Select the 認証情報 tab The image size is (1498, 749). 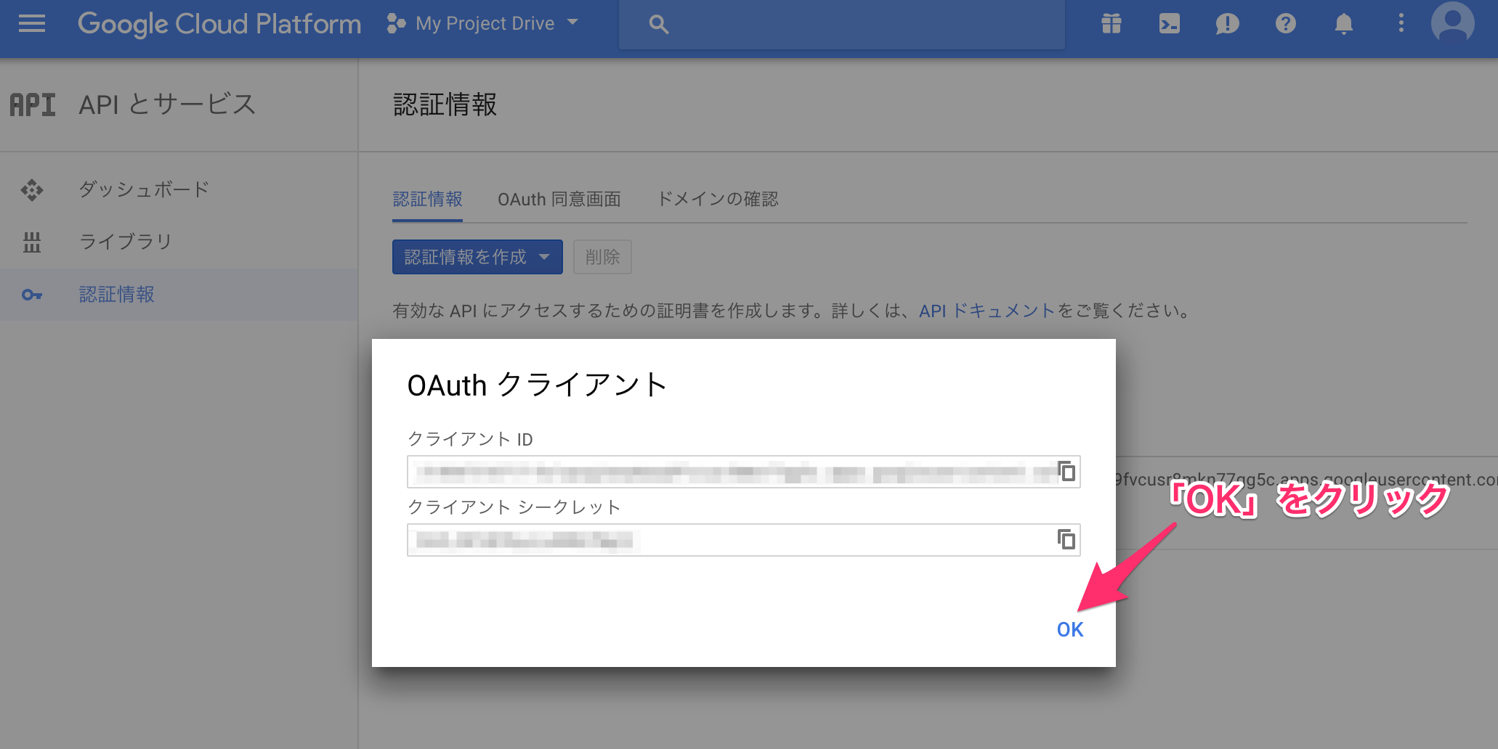tap(427, 200)
